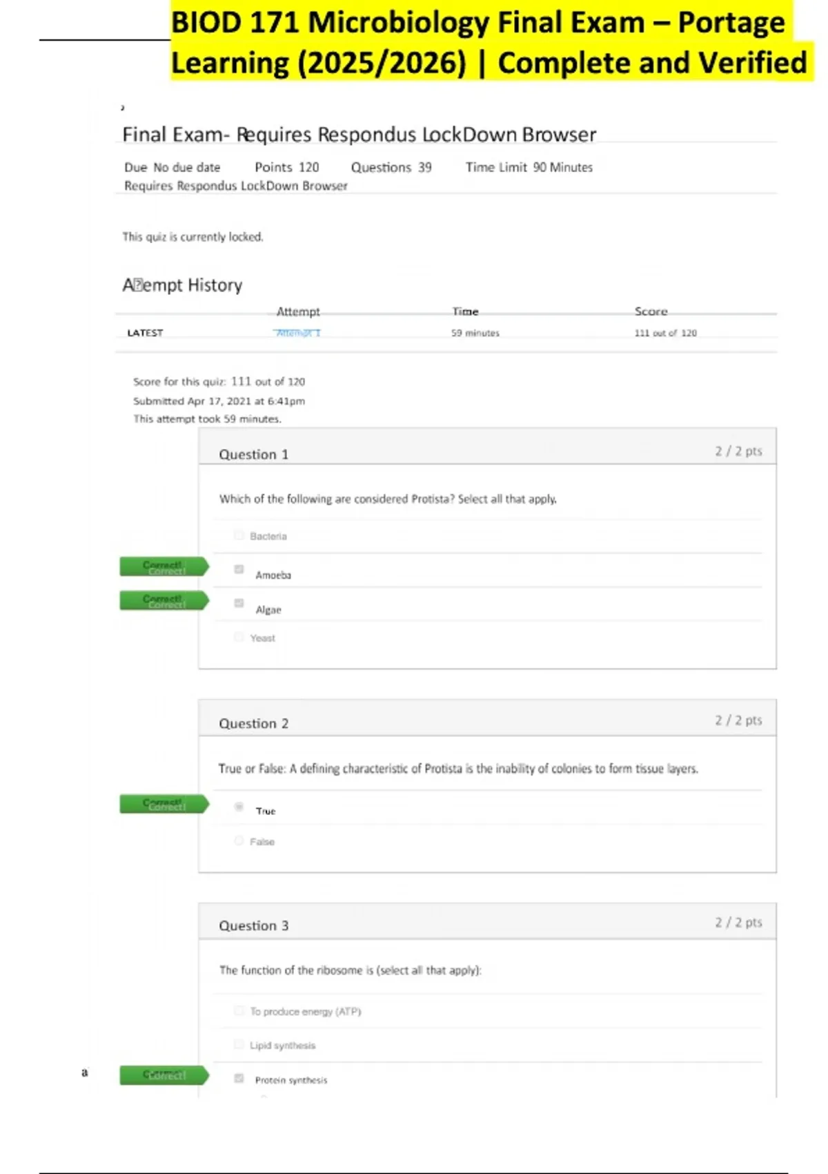The height and width of the screenshot is (1174, 828).
Task: Click the Question 1 header
Action: click(x=254, y=454)
